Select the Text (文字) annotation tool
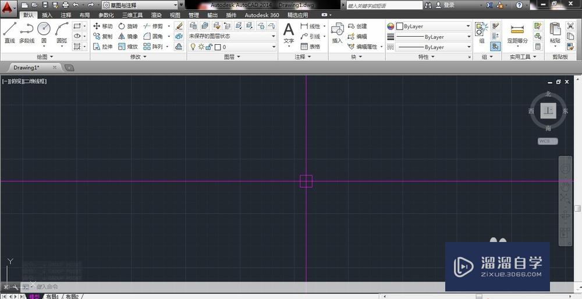 289,33
